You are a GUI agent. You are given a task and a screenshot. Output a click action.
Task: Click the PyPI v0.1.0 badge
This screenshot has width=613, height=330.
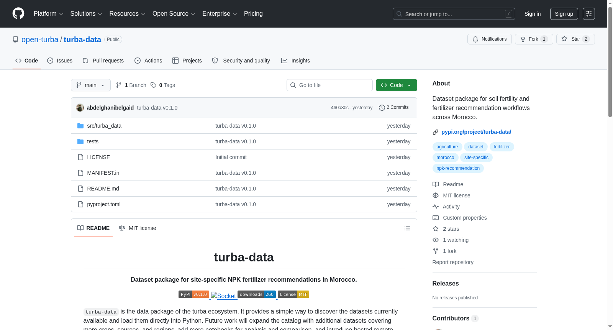[x=194, y=294]
